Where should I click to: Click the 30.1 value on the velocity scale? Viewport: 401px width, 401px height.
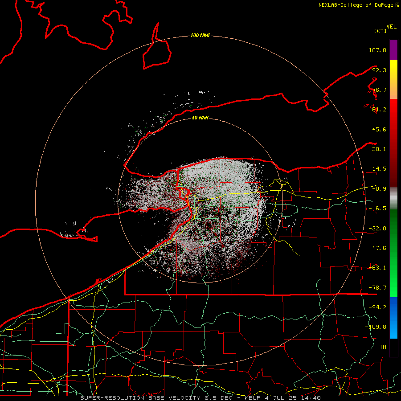379,149
